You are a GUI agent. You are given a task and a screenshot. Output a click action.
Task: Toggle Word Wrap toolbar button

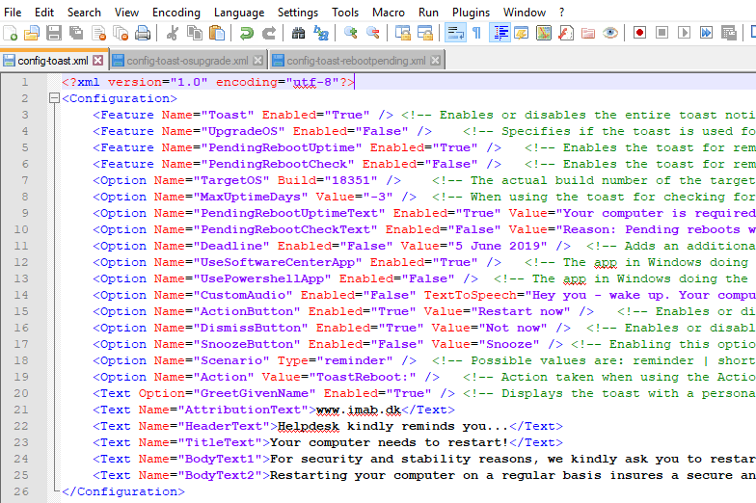tap(455, 33)
